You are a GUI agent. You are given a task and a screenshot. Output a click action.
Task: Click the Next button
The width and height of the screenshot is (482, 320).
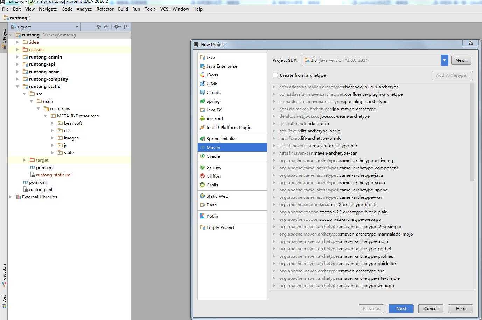401,309
